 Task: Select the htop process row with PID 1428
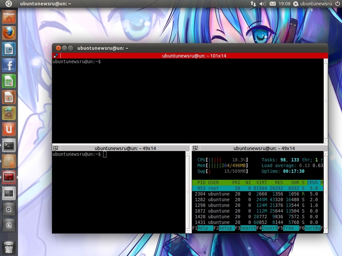[258, 217]
